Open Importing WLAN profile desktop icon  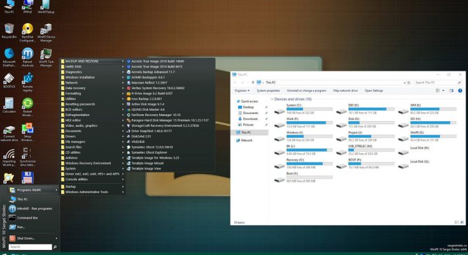click(9, 158)
